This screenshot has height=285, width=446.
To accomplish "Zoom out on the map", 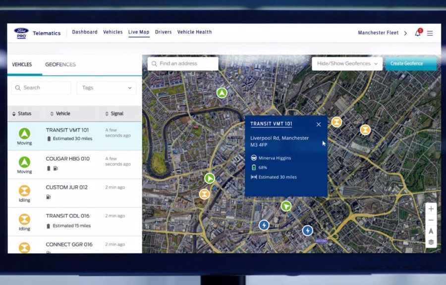I will (431, 220).
